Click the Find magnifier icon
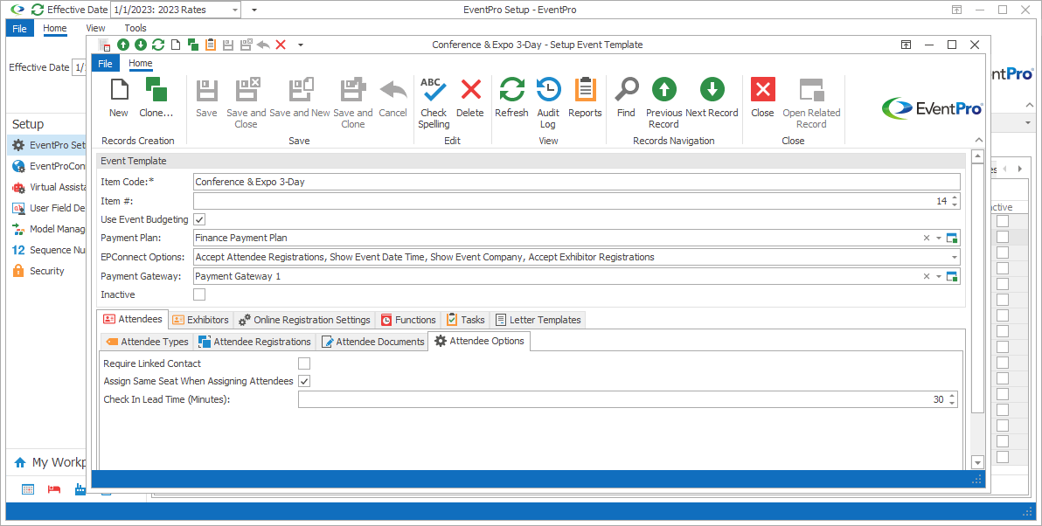Image resolution: width=1042 pixels, height=526 pixels. pos(626,98)
